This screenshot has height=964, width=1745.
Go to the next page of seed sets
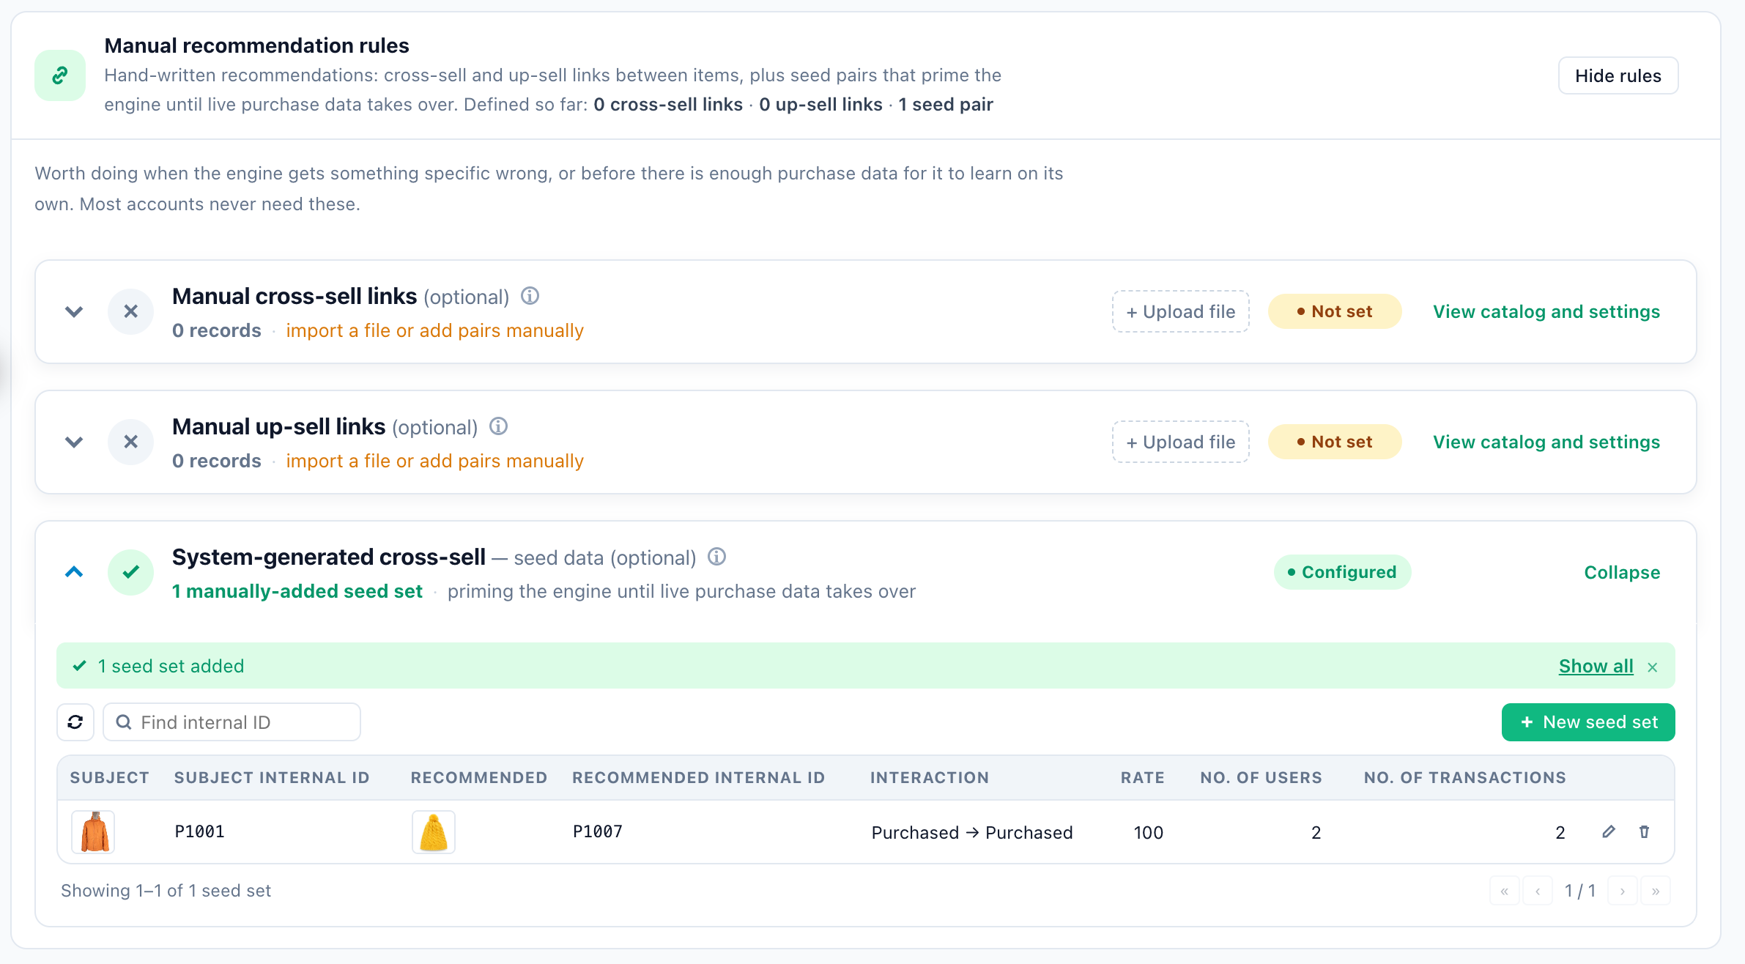point(1622,891)
